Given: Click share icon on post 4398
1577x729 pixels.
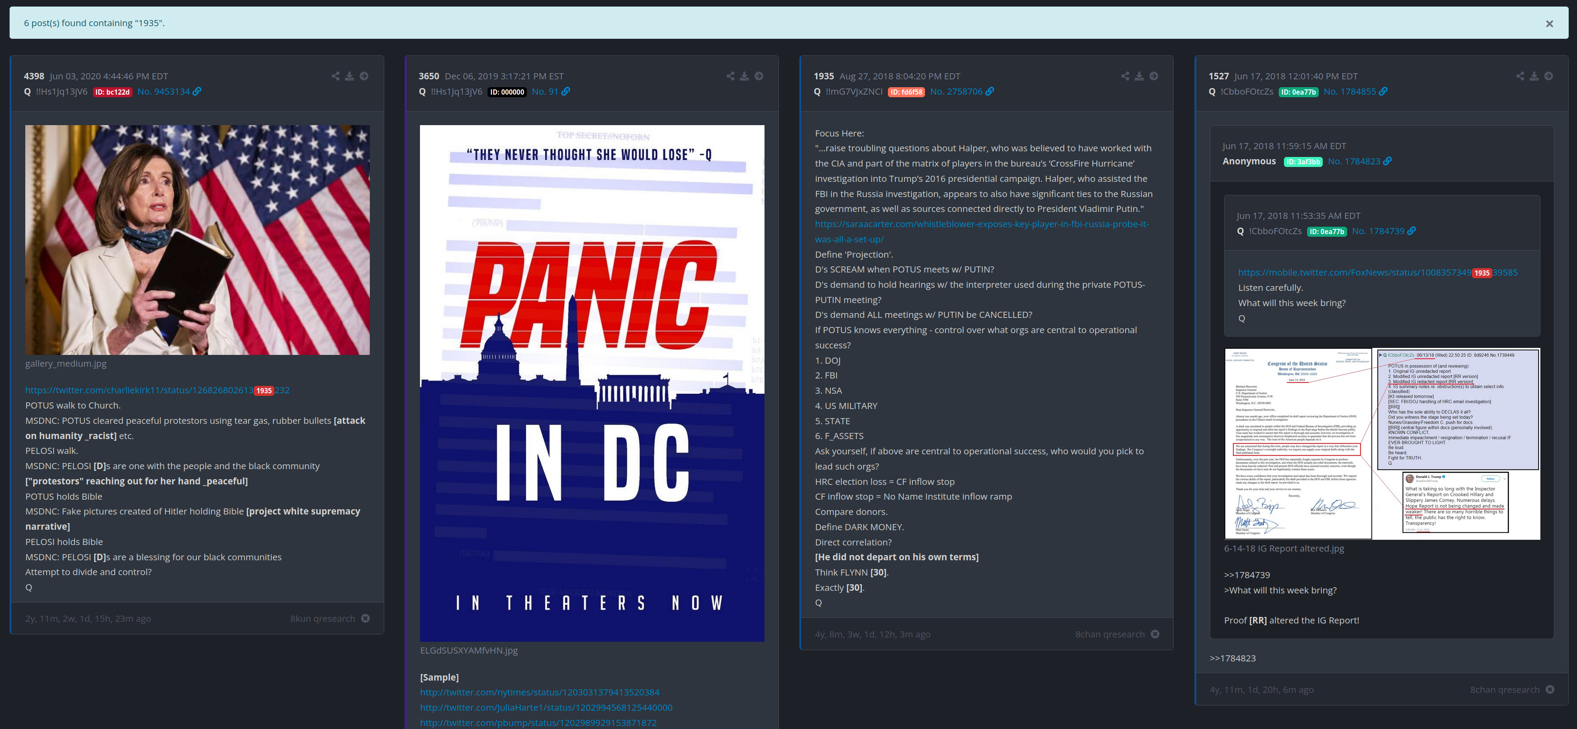Looking at the screenshot, I should (x=335, y=76).
